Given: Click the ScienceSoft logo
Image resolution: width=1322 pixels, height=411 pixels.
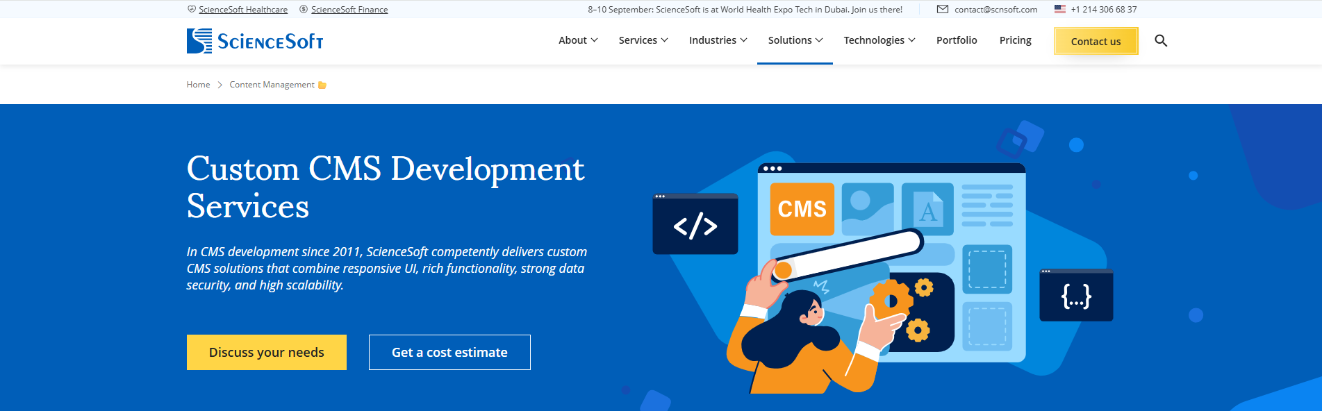Looking at the screenshot, I should tap(255, 41).
